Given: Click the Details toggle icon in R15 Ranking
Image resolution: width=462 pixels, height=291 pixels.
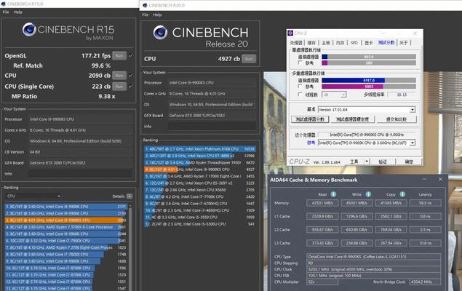Looking at the screenshot, I should [x=130, y=196].
